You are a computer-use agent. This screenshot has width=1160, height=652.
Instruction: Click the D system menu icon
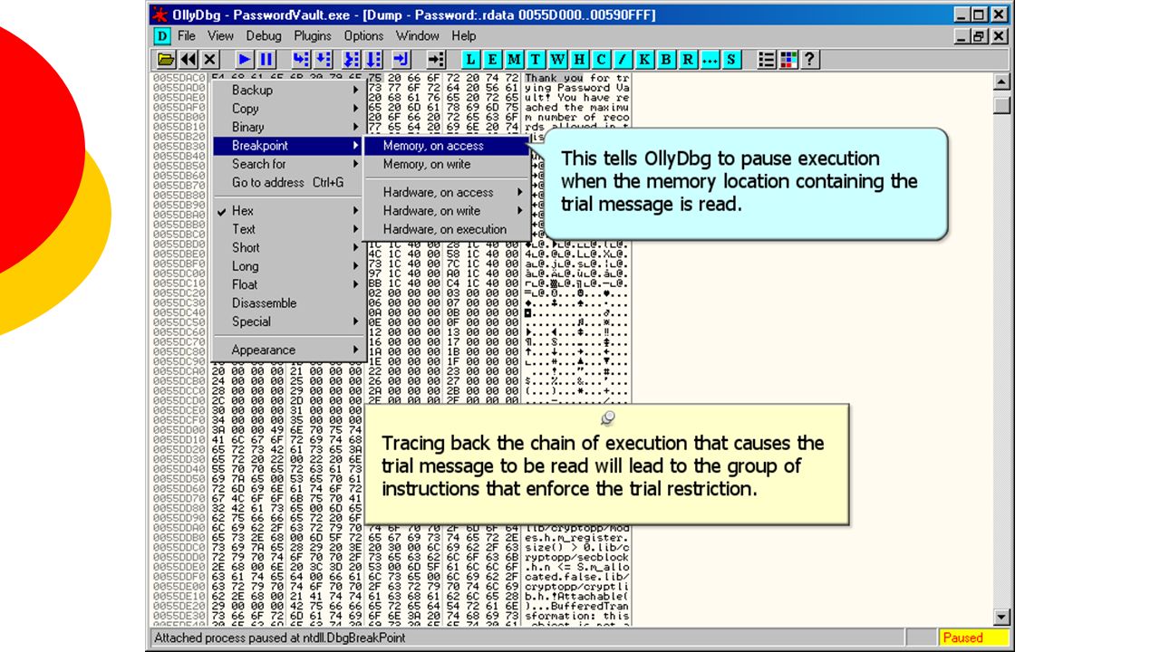(x=162, y=36)
